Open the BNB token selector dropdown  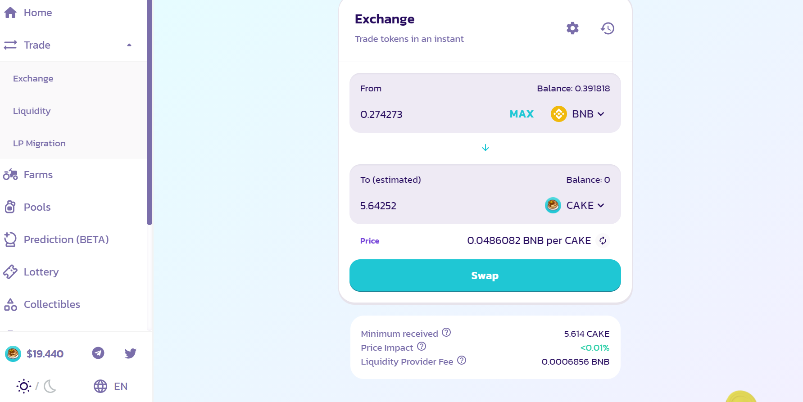578,114
